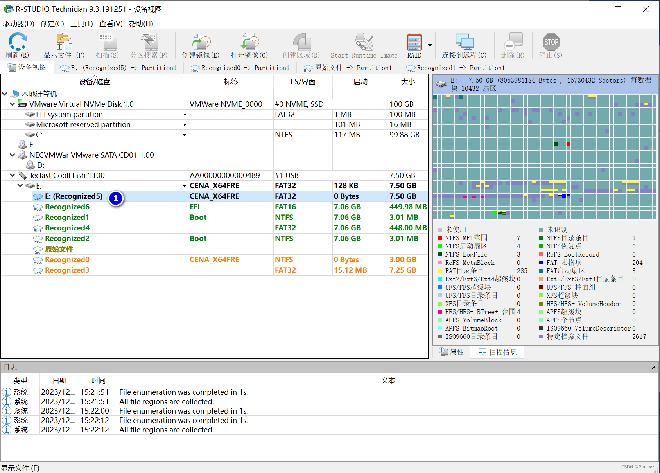660x473 pixels.
Task: Open the 帮助(H) menu
Action: pos(141,24)
